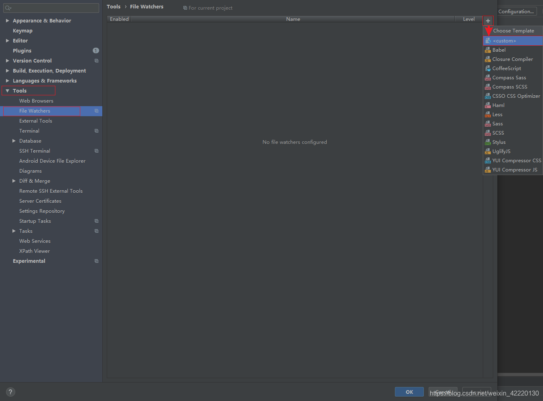Image resolution: width=543 pixels, height=401 pixels.
Task: Choose the Babel template entry
Action: point(513,50)
